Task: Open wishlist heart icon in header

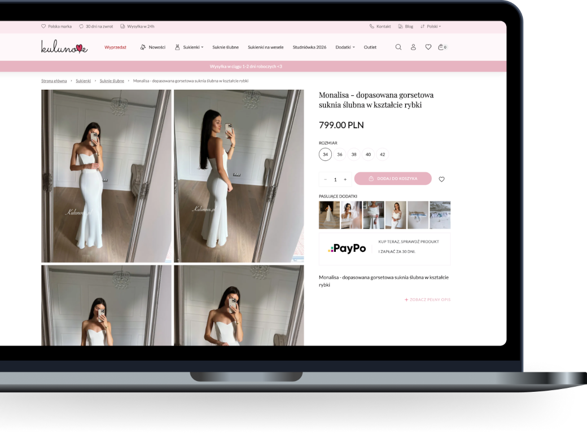Action: click(x=428, y=47)
